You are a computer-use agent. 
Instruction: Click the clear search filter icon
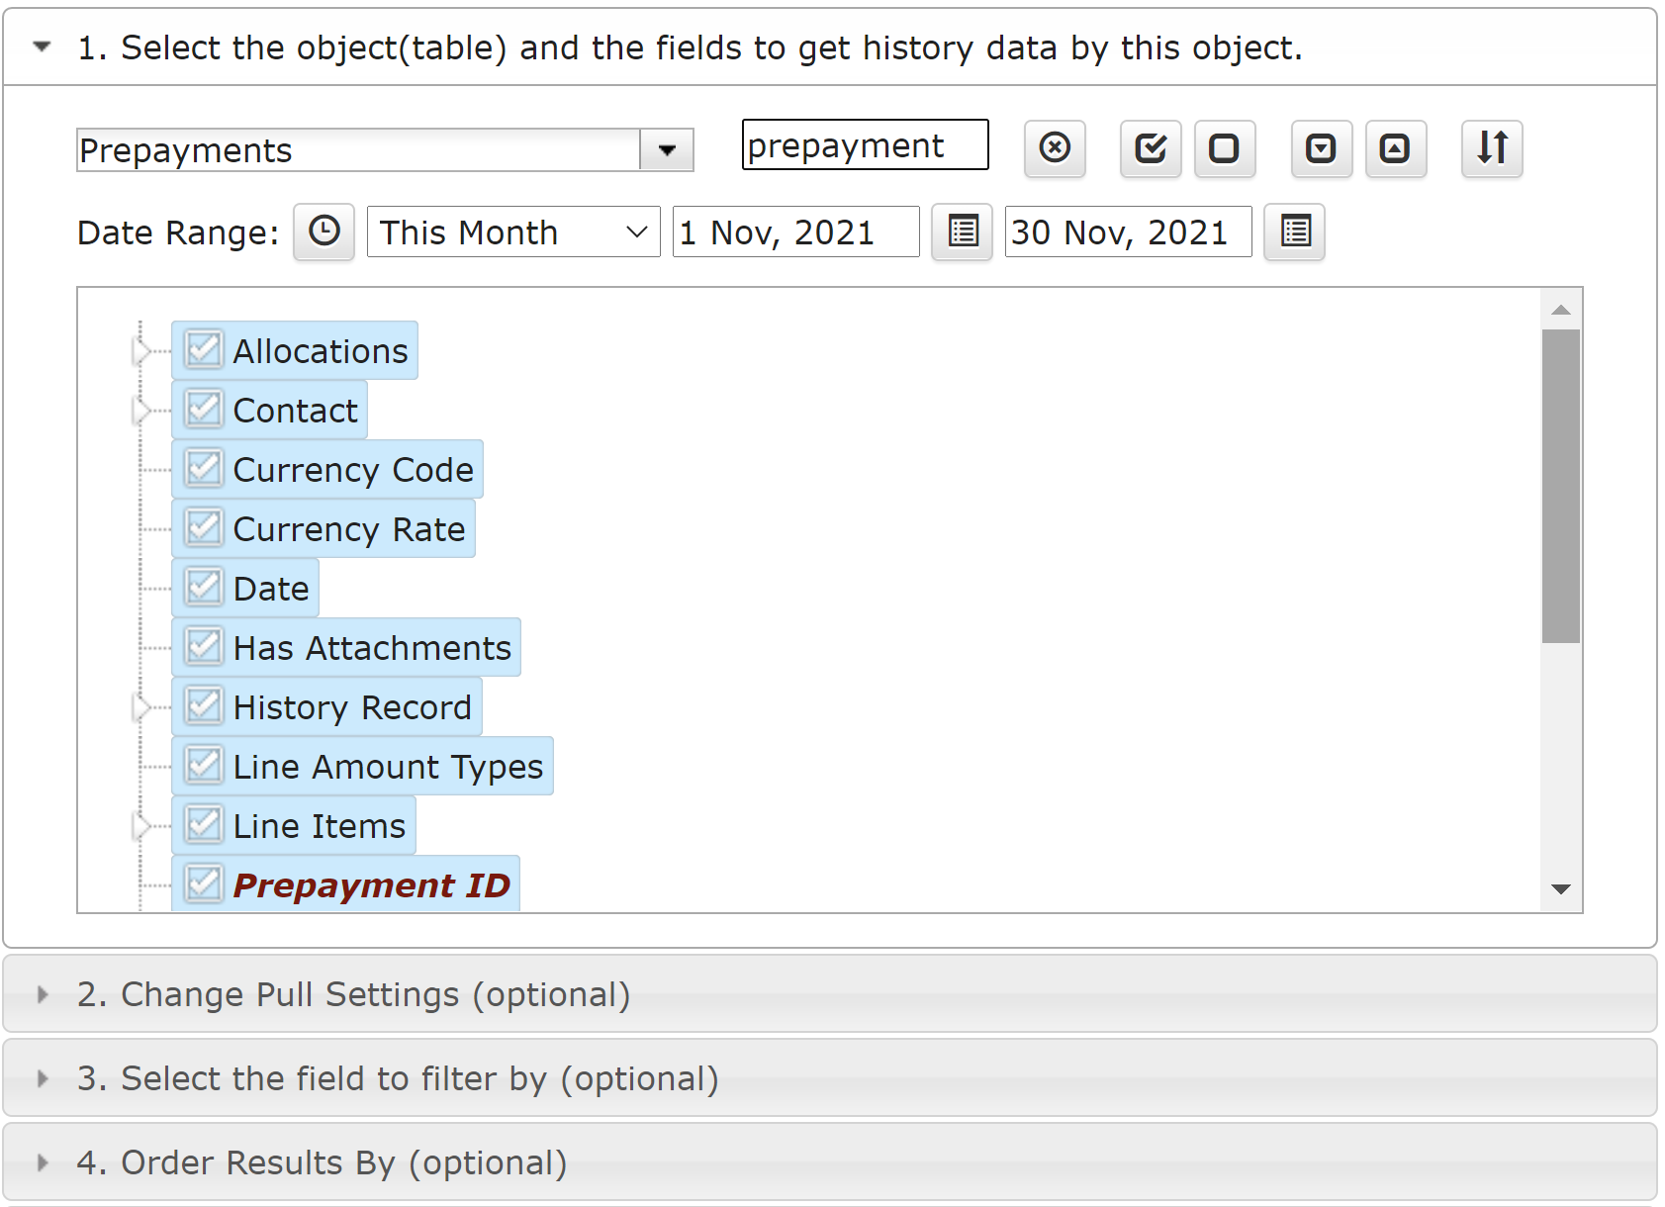click(1055, 148)
